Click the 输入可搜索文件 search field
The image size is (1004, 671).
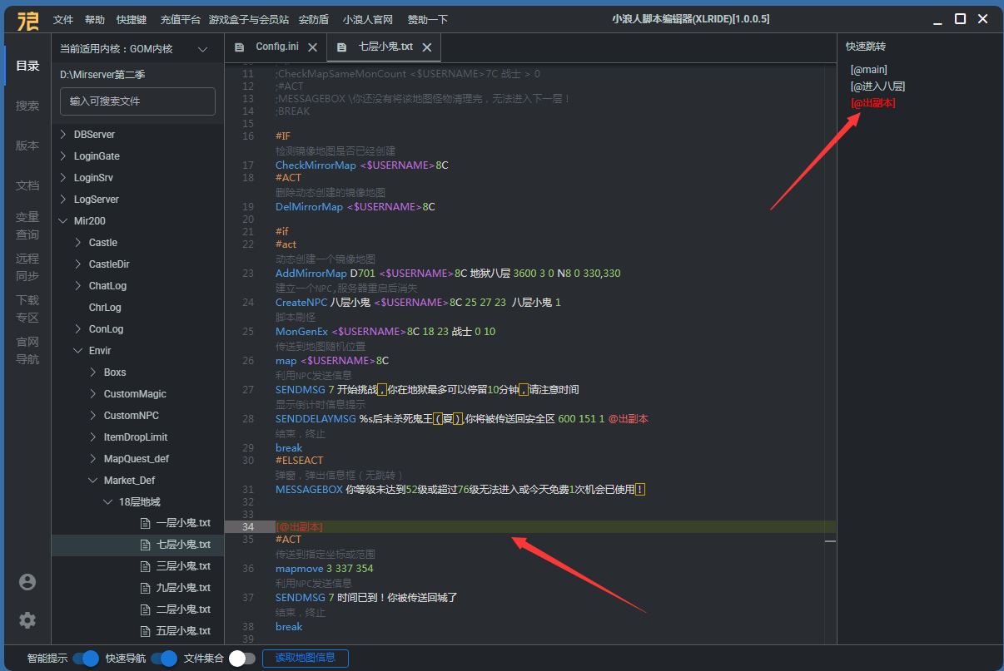tap(137, 101)
